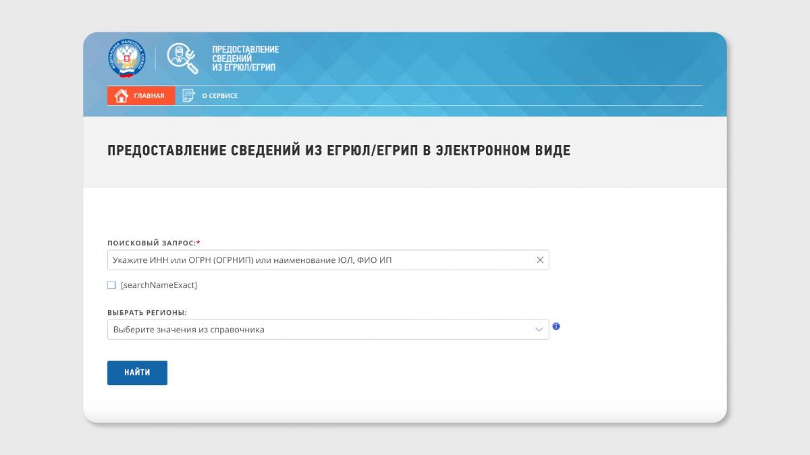Screen dimensions: 810x455
Task: Click the page heading about ЕГРЮЛ/ЕГРИП в электронном виде
Action: [339, 150]
